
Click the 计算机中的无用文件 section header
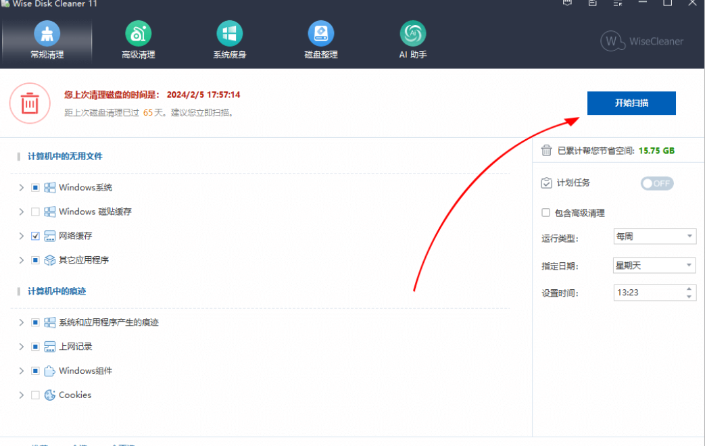pos(65,157)
